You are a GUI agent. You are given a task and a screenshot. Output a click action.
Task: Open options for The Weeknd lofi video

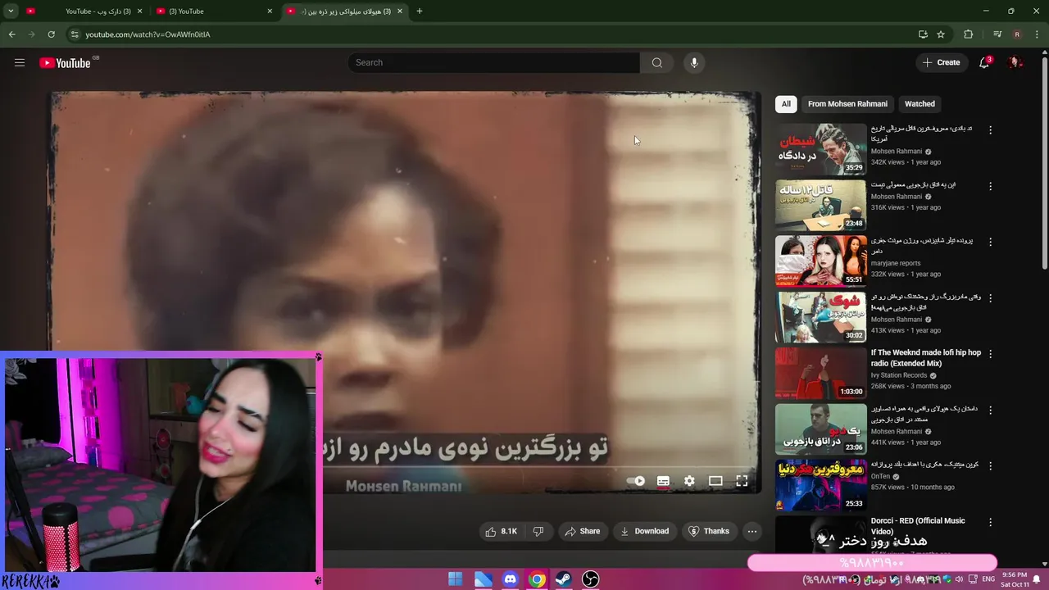[990, 354]
